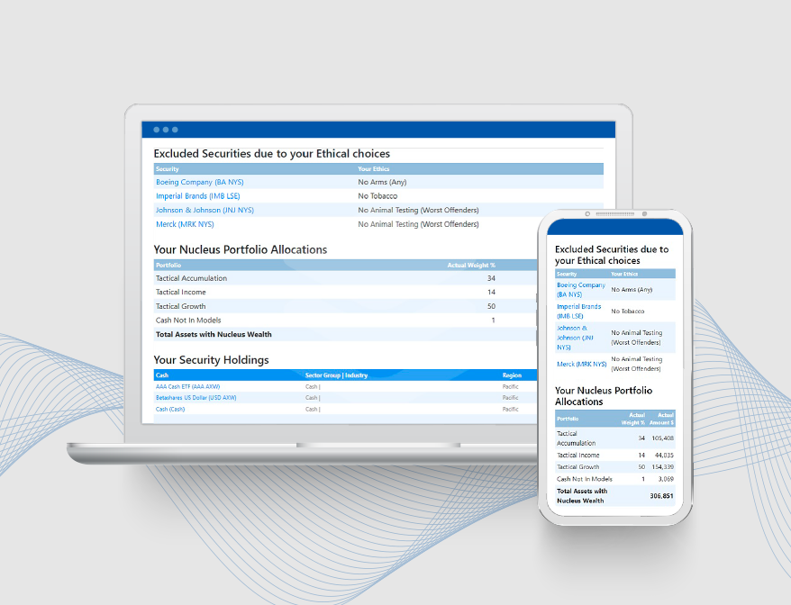This screenshot has height=605, width=791.
Task: Click weight value 14 on laptop
Action: pyautogui.click(x=491, y=293)
